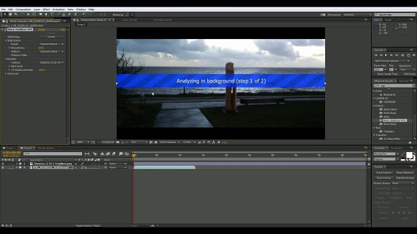Screen dimensions: 417x234
Task: Open the RAM Preview Options dropdown
Action: (392, 61)
